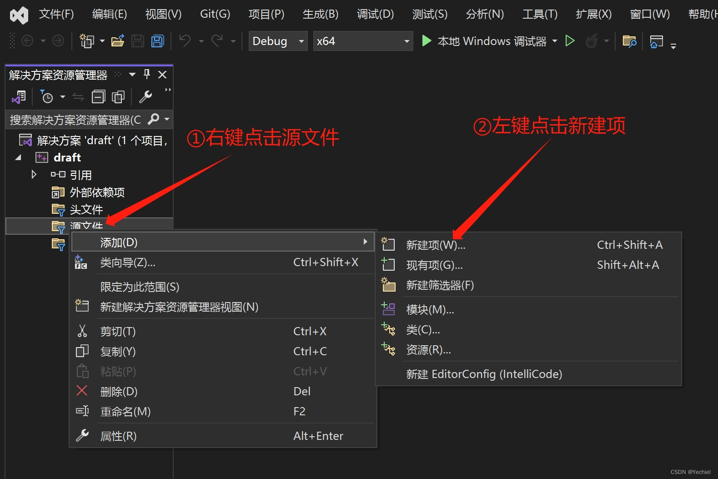
Task: Open Solution Explorer window options dropdown
Action: (x=132, y=75)
